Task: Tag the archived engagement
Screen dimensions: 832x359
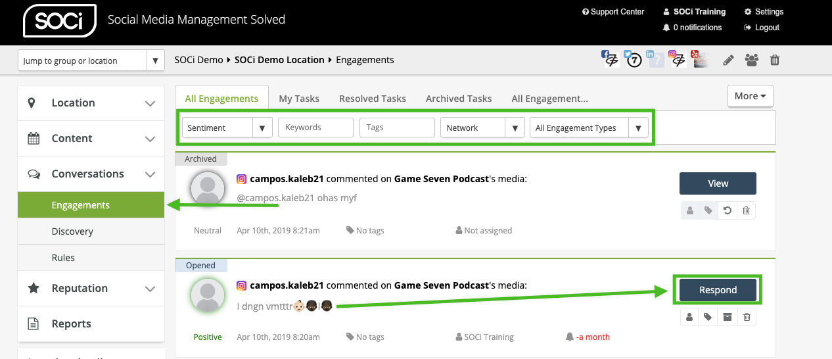Action: 708,211
